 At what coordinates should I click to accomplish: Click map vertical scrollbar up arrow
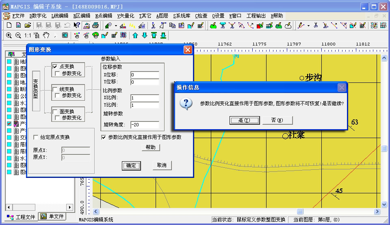[384, 58]
